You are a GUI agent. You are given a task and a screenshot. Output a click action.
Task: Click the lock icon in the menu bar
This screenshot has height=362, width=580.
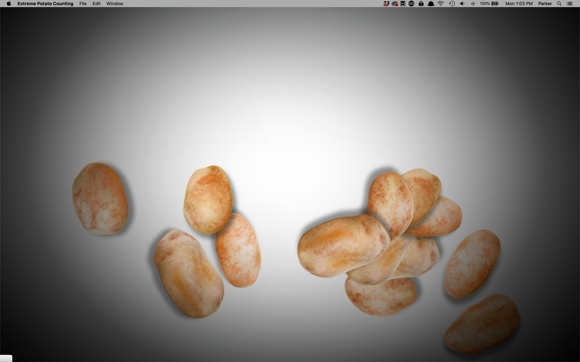point(421,4)
